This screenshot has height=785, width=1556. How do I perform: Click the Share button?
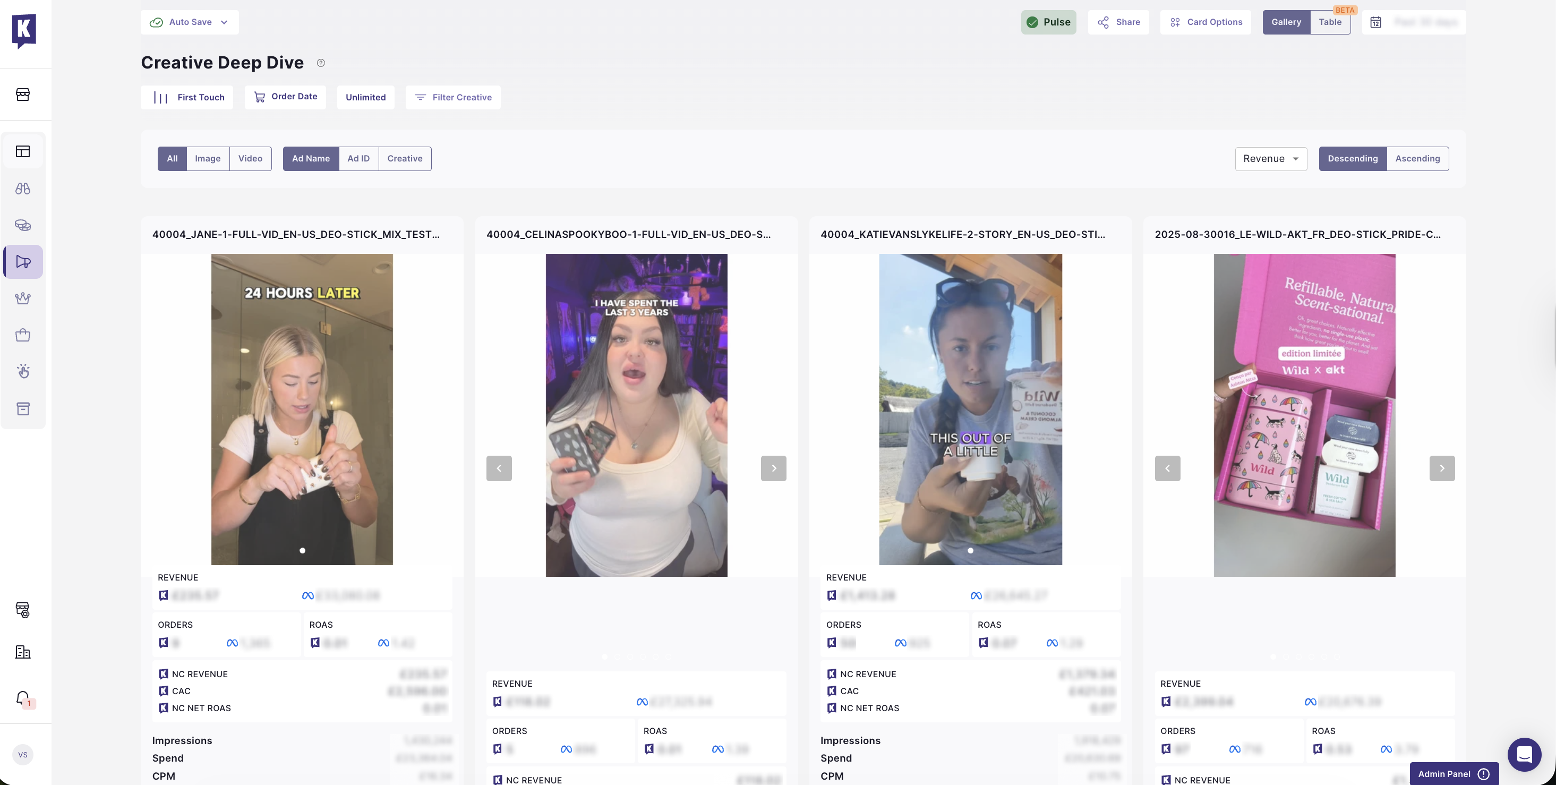click(x=1118, y=22)
